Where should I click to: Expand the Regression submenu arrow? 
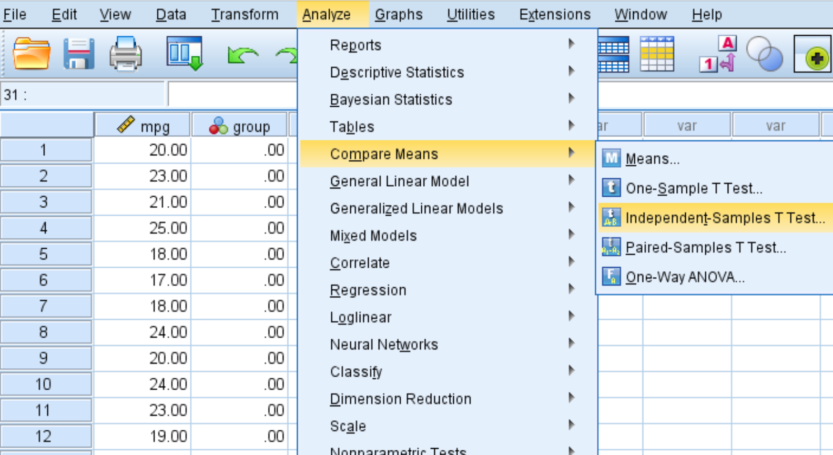pyautogui.click(x=572, y=289)
